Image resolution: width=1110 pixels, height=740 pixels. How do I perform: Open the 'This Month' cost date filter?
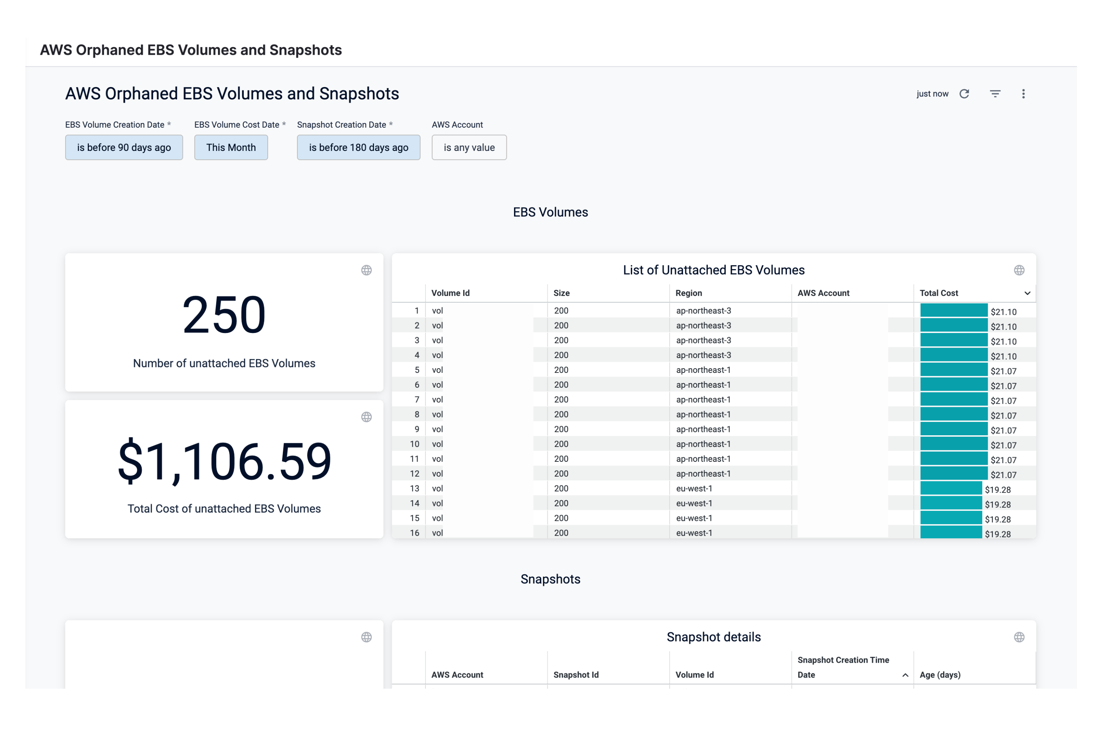pyautogui.click(x=231, y=147)
